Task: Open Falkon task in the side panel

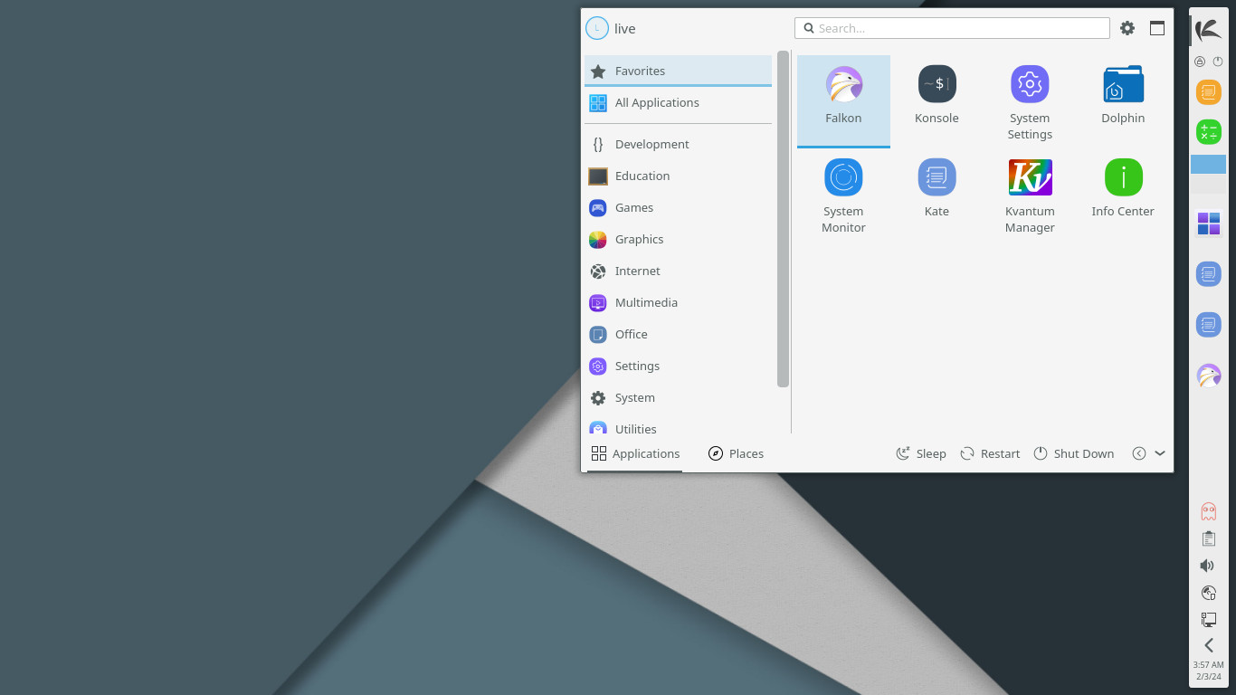Action: 1209,376
